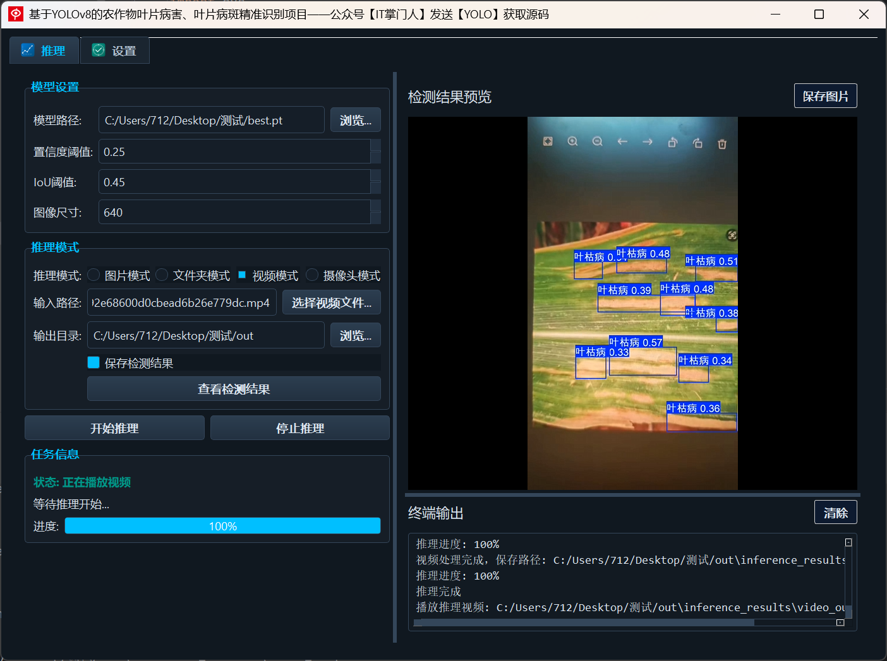Toggle the 保存检测结果 checkbox

[x=94, y=362]
